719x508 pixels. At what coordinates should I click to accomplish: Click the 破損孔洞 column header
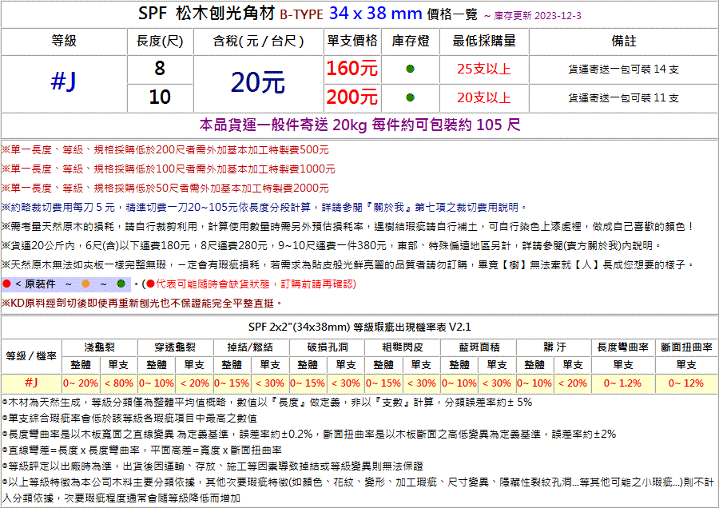(327, 347)
